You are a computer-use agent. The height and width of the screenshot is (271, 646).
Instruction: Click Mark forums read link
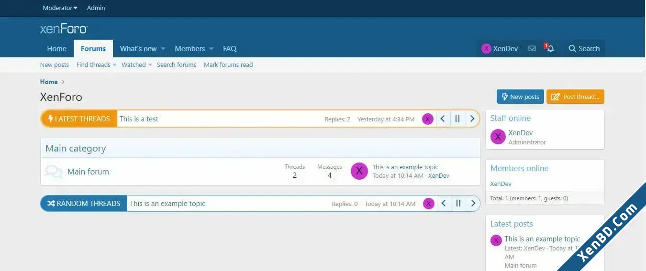(x=228, y=65)
